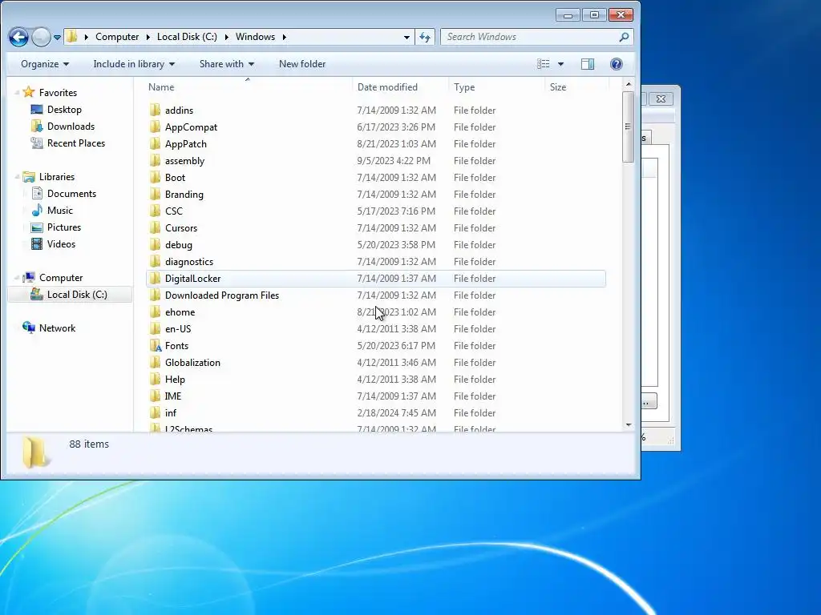Open the Organize menu
821x615 pixels.
(x=45, y=64)
